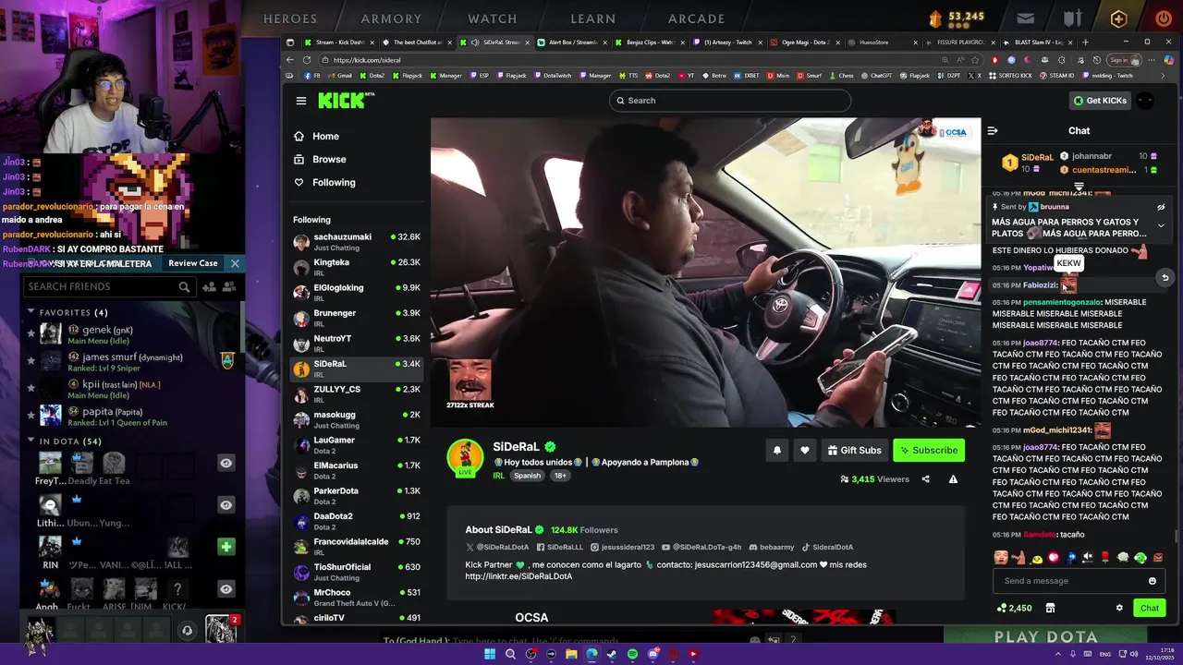The image size is (1183, 665).
Task: Click the Kick Search box
Action: (x=730, y=101)
